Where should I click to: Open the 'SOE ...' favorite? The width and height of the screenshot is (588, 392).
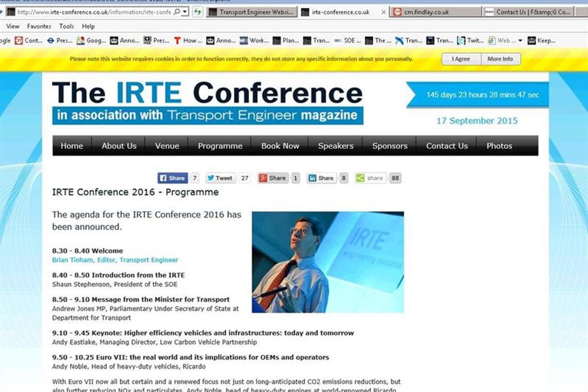[347, 40]
